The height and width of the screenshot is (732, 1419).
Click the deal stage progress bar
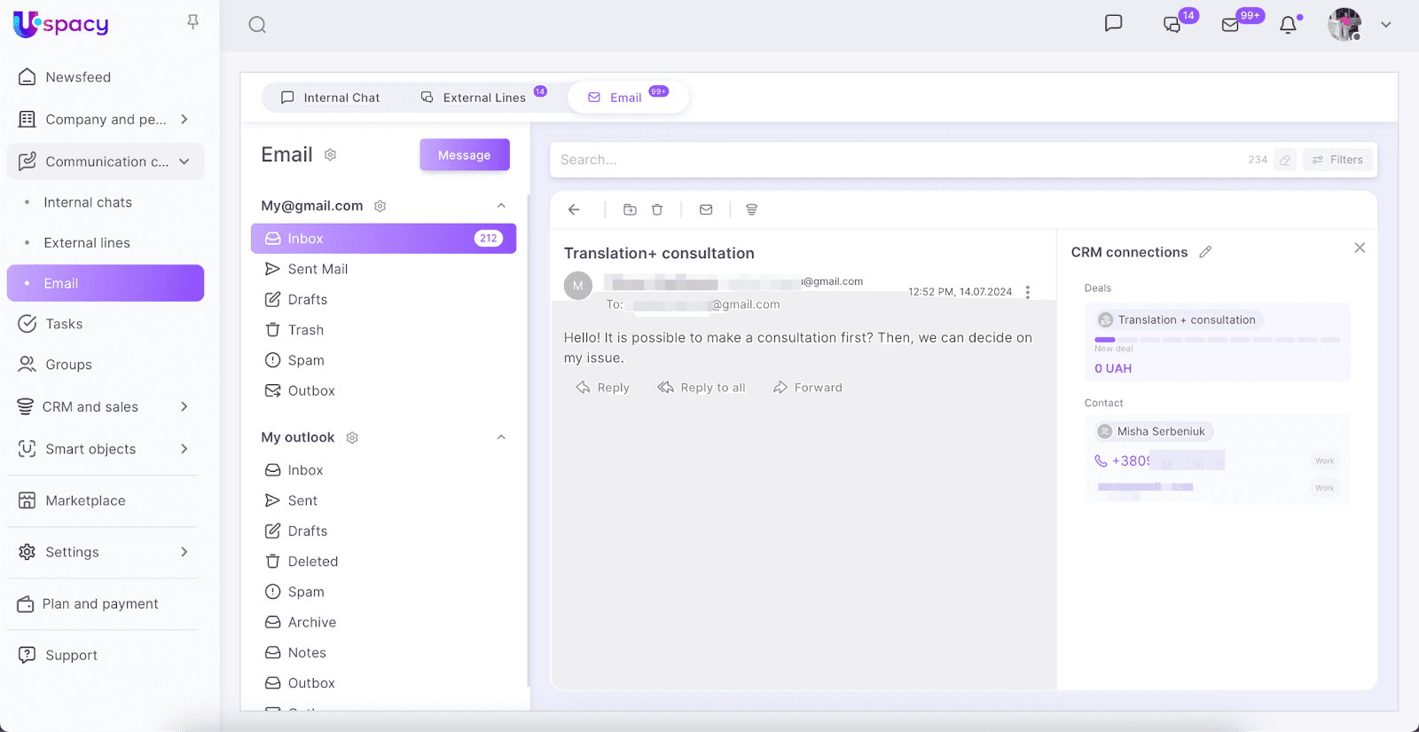(x=1217, y=340)
